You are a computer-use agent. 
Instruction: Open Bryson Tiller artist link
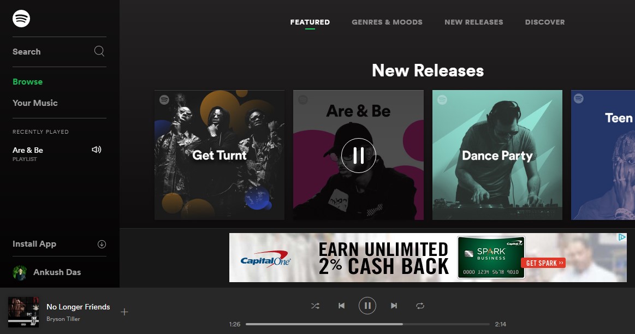63,319
